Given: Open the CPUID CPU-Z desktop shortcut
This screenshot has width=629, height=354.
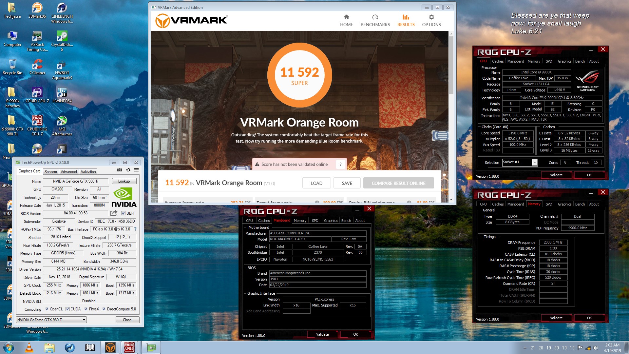Looking at the screenshot, I should [x=37, y=95].
